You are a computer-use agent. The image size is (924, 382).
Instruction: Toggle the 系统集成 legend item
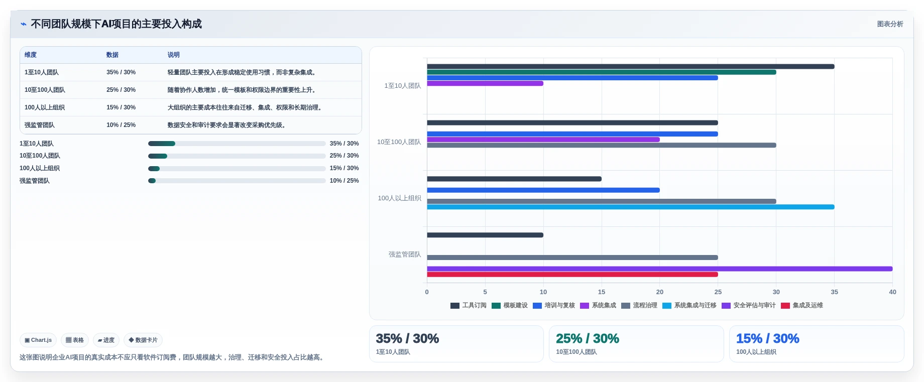[x=598, y=305]
